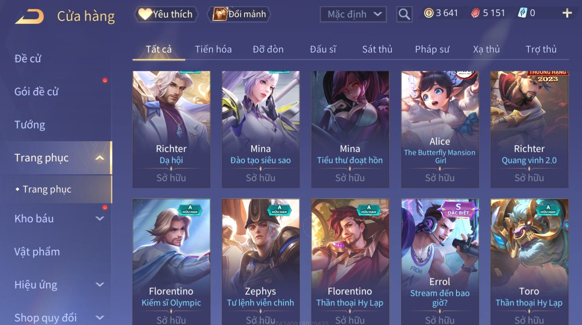Expand the Hiệu ứng sidebar section
The height and width of the screenshot is (325, 582).
click(100, 285)
